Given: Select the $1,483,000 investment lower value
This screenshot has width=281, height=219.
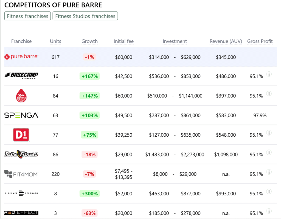Looking at the screenshot, I should point(157,155).
